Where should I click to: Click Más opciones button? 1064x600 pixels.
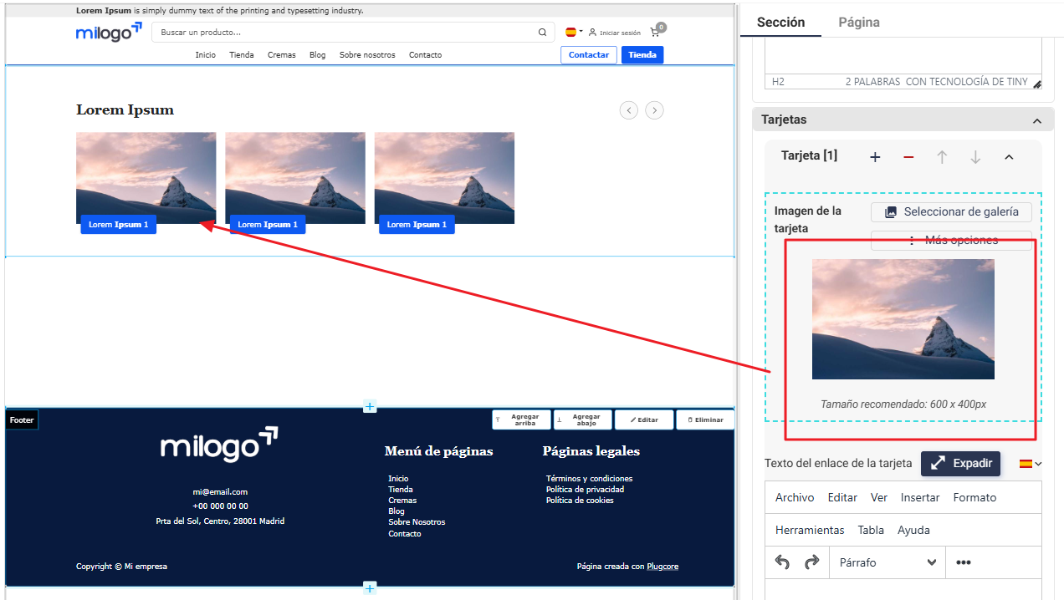pos(951,240)
